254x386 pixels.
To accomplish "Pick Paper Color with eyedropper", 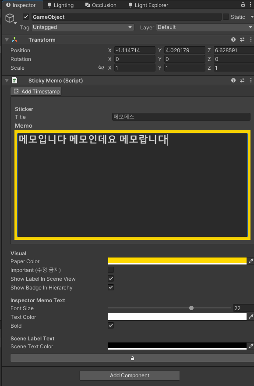I will (251, 261).
